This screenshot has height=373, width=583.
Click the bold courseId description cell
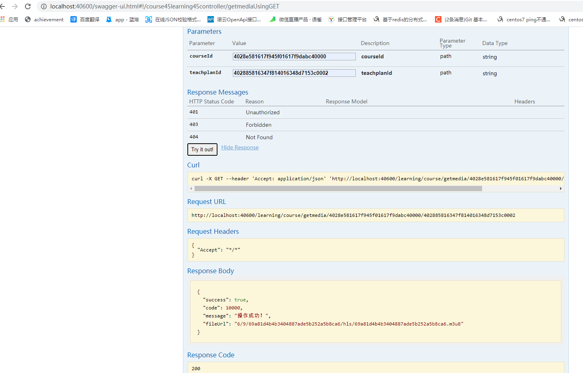[x=372, y=57]
